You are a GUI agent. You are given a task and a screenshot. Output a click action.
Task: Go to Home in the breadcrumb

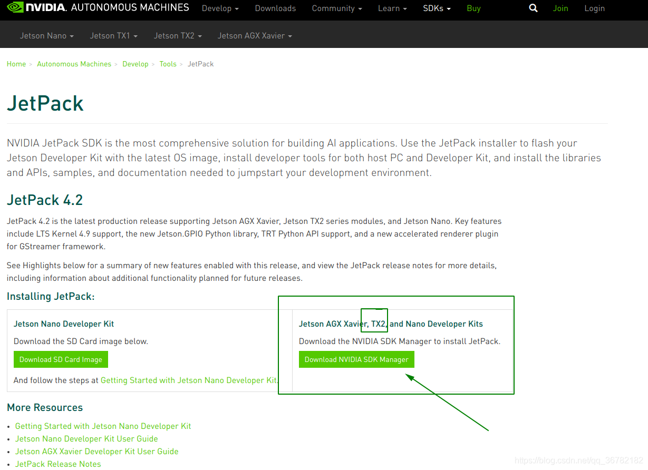click(16, 64)
